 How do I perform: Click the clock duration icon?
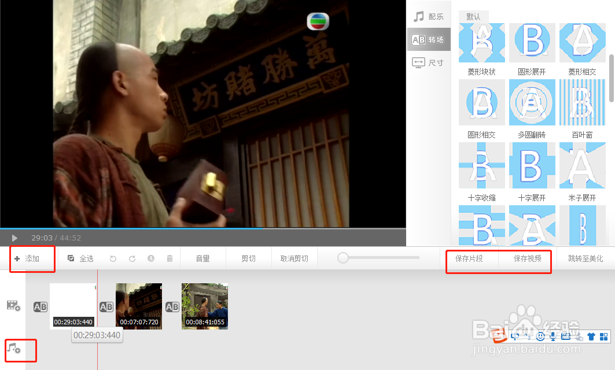[x=151, y=258]
